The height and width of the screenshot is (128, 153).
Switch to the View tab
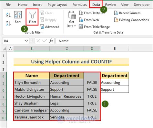pos(125,5)
